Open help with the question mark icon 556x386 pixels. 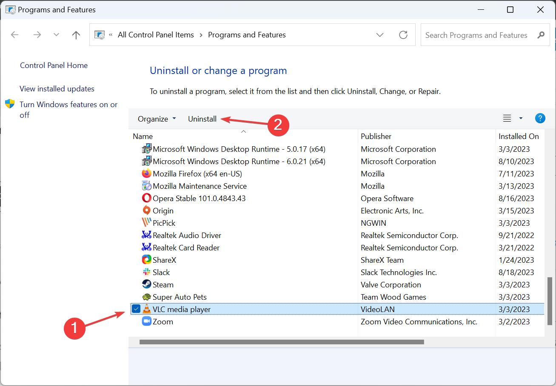[x=540, y=119]
